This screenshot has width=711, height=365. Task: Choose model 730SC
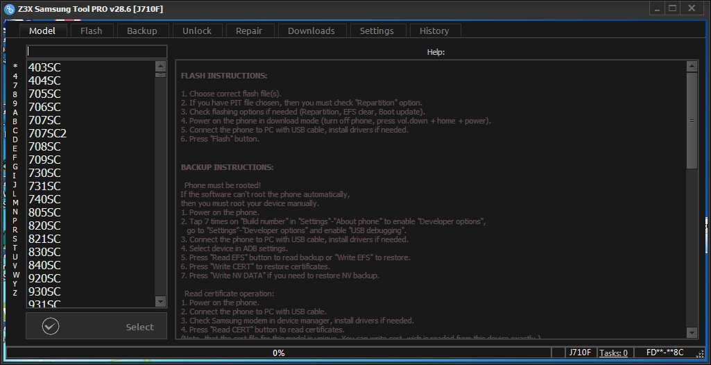90,173
